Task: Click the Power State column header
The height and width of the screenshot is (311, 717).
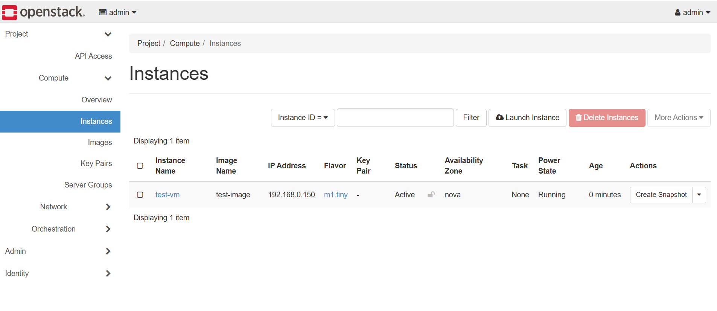Action: [x=549, y=166]
